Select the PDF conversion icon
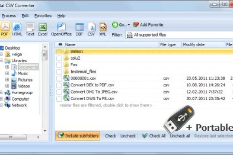The height and width of the screenshot is (155, 233). pos(5,29)
